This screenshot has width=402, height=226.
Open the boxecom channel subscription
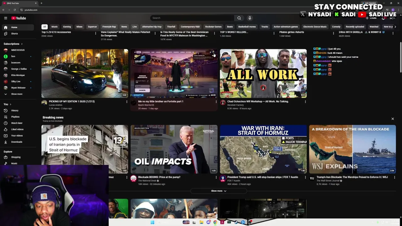pos(17,62)
